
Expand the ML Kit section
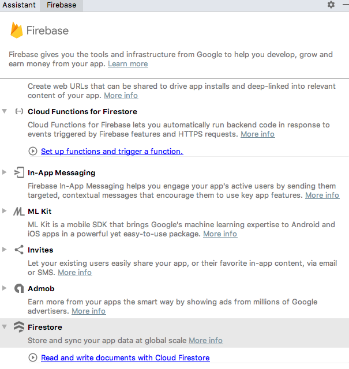pyautogui.click(x=5, y=210)
